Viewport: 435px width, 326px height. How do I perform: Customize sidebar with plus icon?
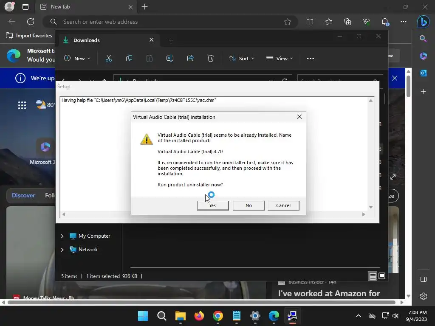tap(424, 92)
